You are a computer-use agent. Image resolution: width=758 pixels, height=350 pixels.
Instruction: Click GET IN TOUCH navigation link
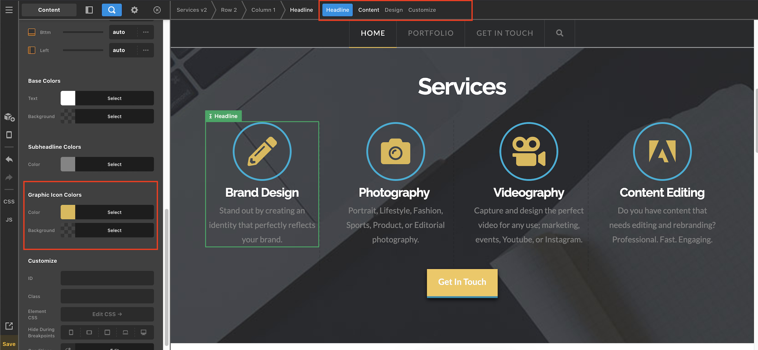pyautogui.click(x=505, y=33)
